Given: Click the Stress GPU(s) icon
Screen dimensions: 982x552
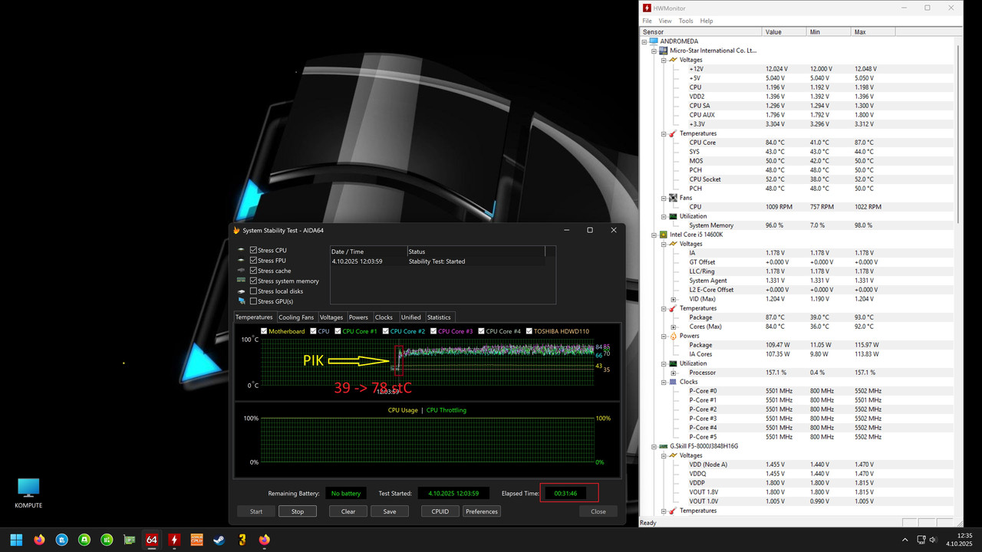Looking at the screenshot, I should [x=242, y=301].
